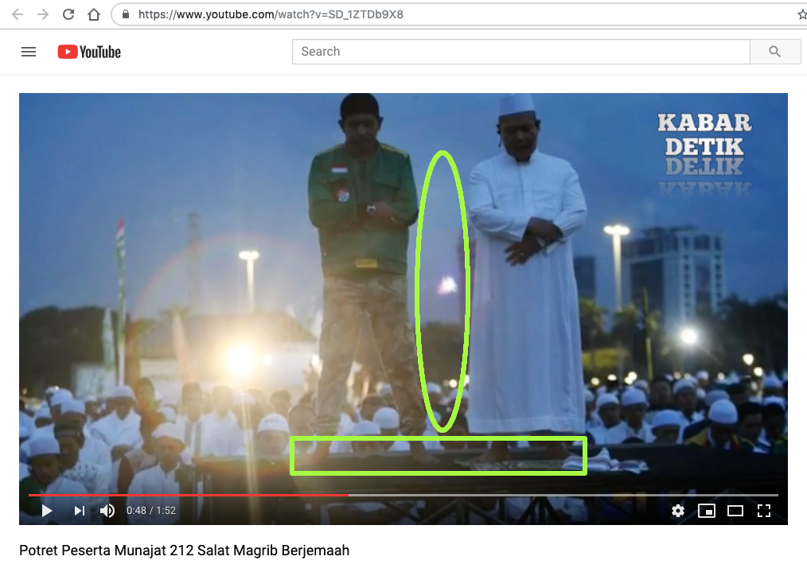
Task: Mute the video with the speaker icon
Action: [x=107, y=511]
